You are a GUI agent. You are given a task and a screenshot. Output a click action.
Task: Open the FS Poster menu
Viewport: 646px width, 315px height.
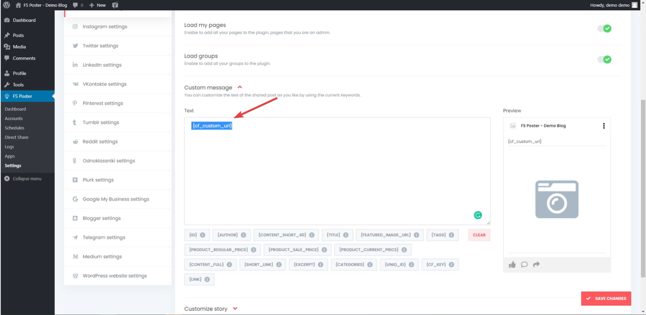tap(27, 96)
